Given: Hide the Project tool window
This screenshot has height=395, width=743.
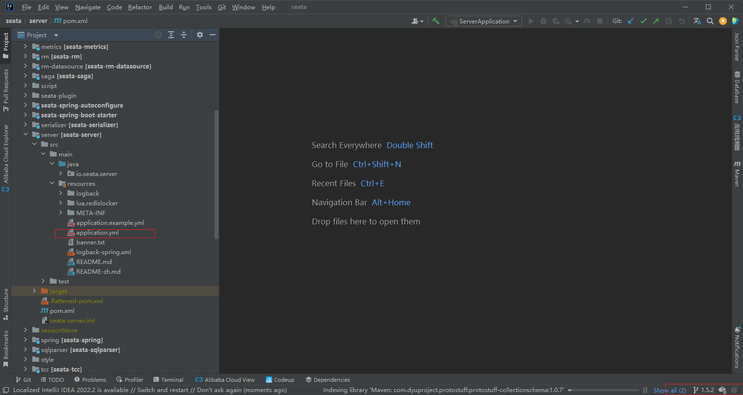Looking at the screenshot, I should point(213,35).
